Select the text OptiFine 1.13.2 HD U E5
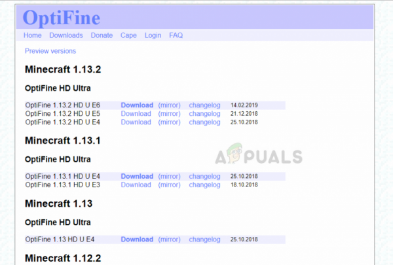The image size is (393, 265). pos(63,114)
